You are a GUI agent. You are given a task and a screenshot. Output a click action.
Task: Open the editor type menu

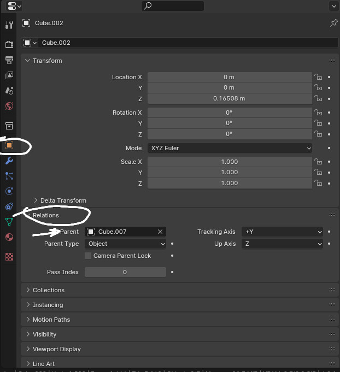coord(14,6)
